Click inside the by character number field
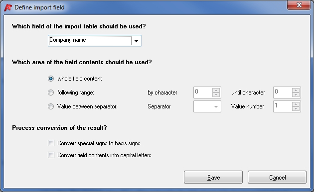Image resolution: width=314 pixels, height=192 pixels. (x=203, y=93)
